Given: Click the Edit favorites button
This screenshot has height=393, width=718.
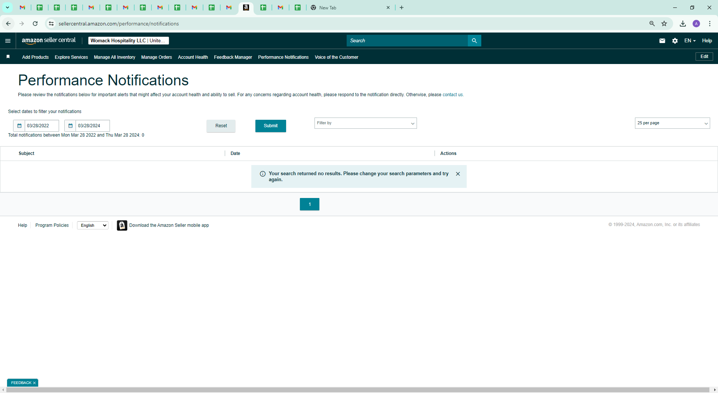Looking at the screenshot, I should 705,57.
